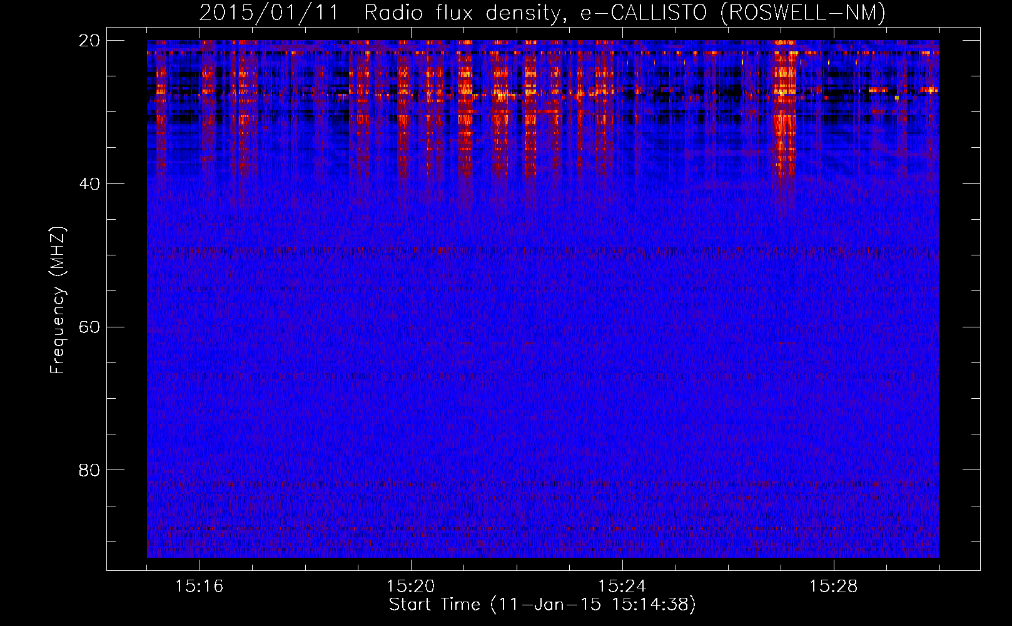1012x626 pixels.
Task: Click the time tick label '15:28'
Action: point(834,586)
